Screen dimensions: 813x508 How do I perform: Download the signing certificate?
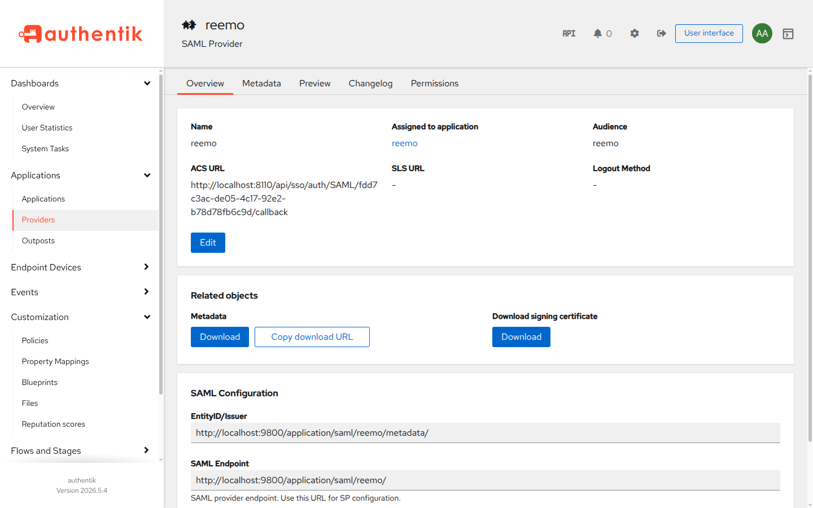click(x=521, y=337)
